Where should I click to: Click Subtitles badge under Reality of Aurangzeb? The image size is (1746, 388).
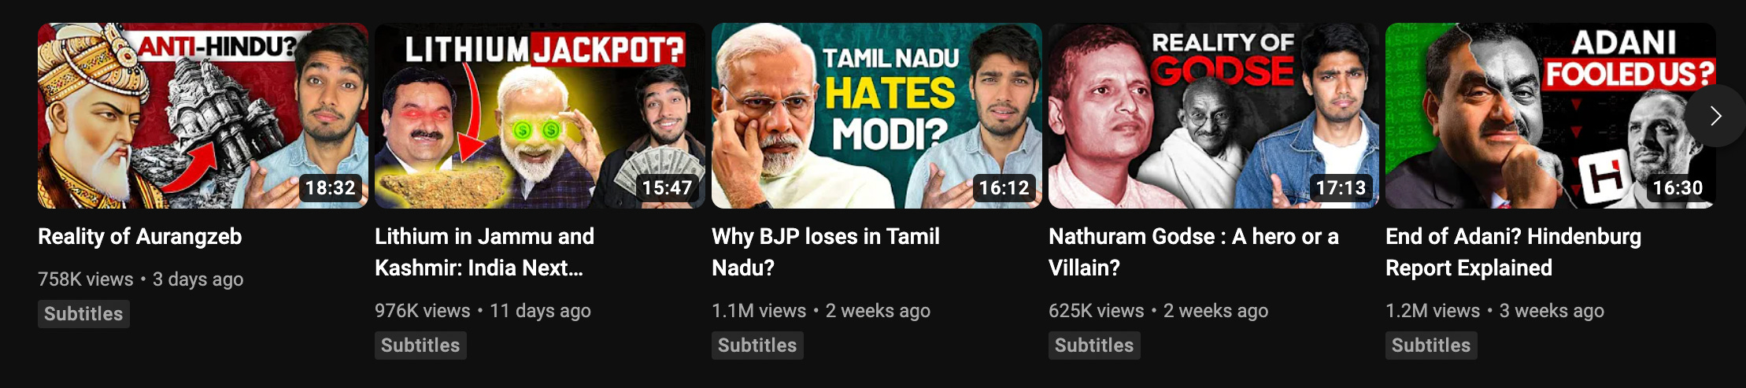[x=83, y=314]
